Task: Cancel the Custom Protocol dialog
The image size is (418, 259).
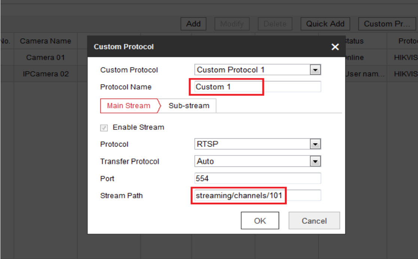Action: pyautogui.click(x=314, y=221)
